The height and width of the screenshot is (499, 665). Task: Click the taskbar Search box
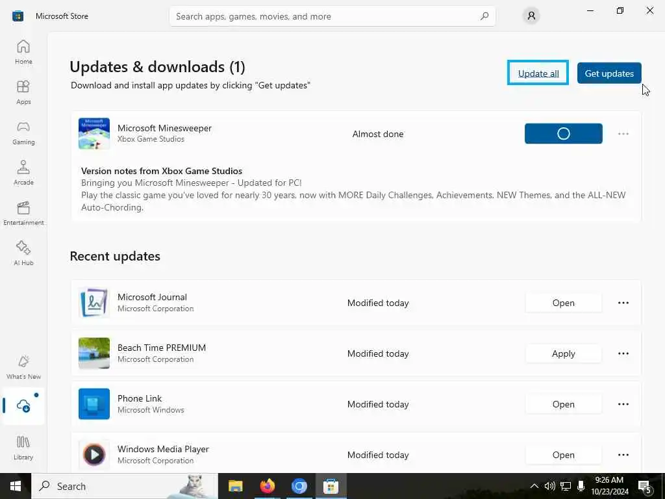125,486
